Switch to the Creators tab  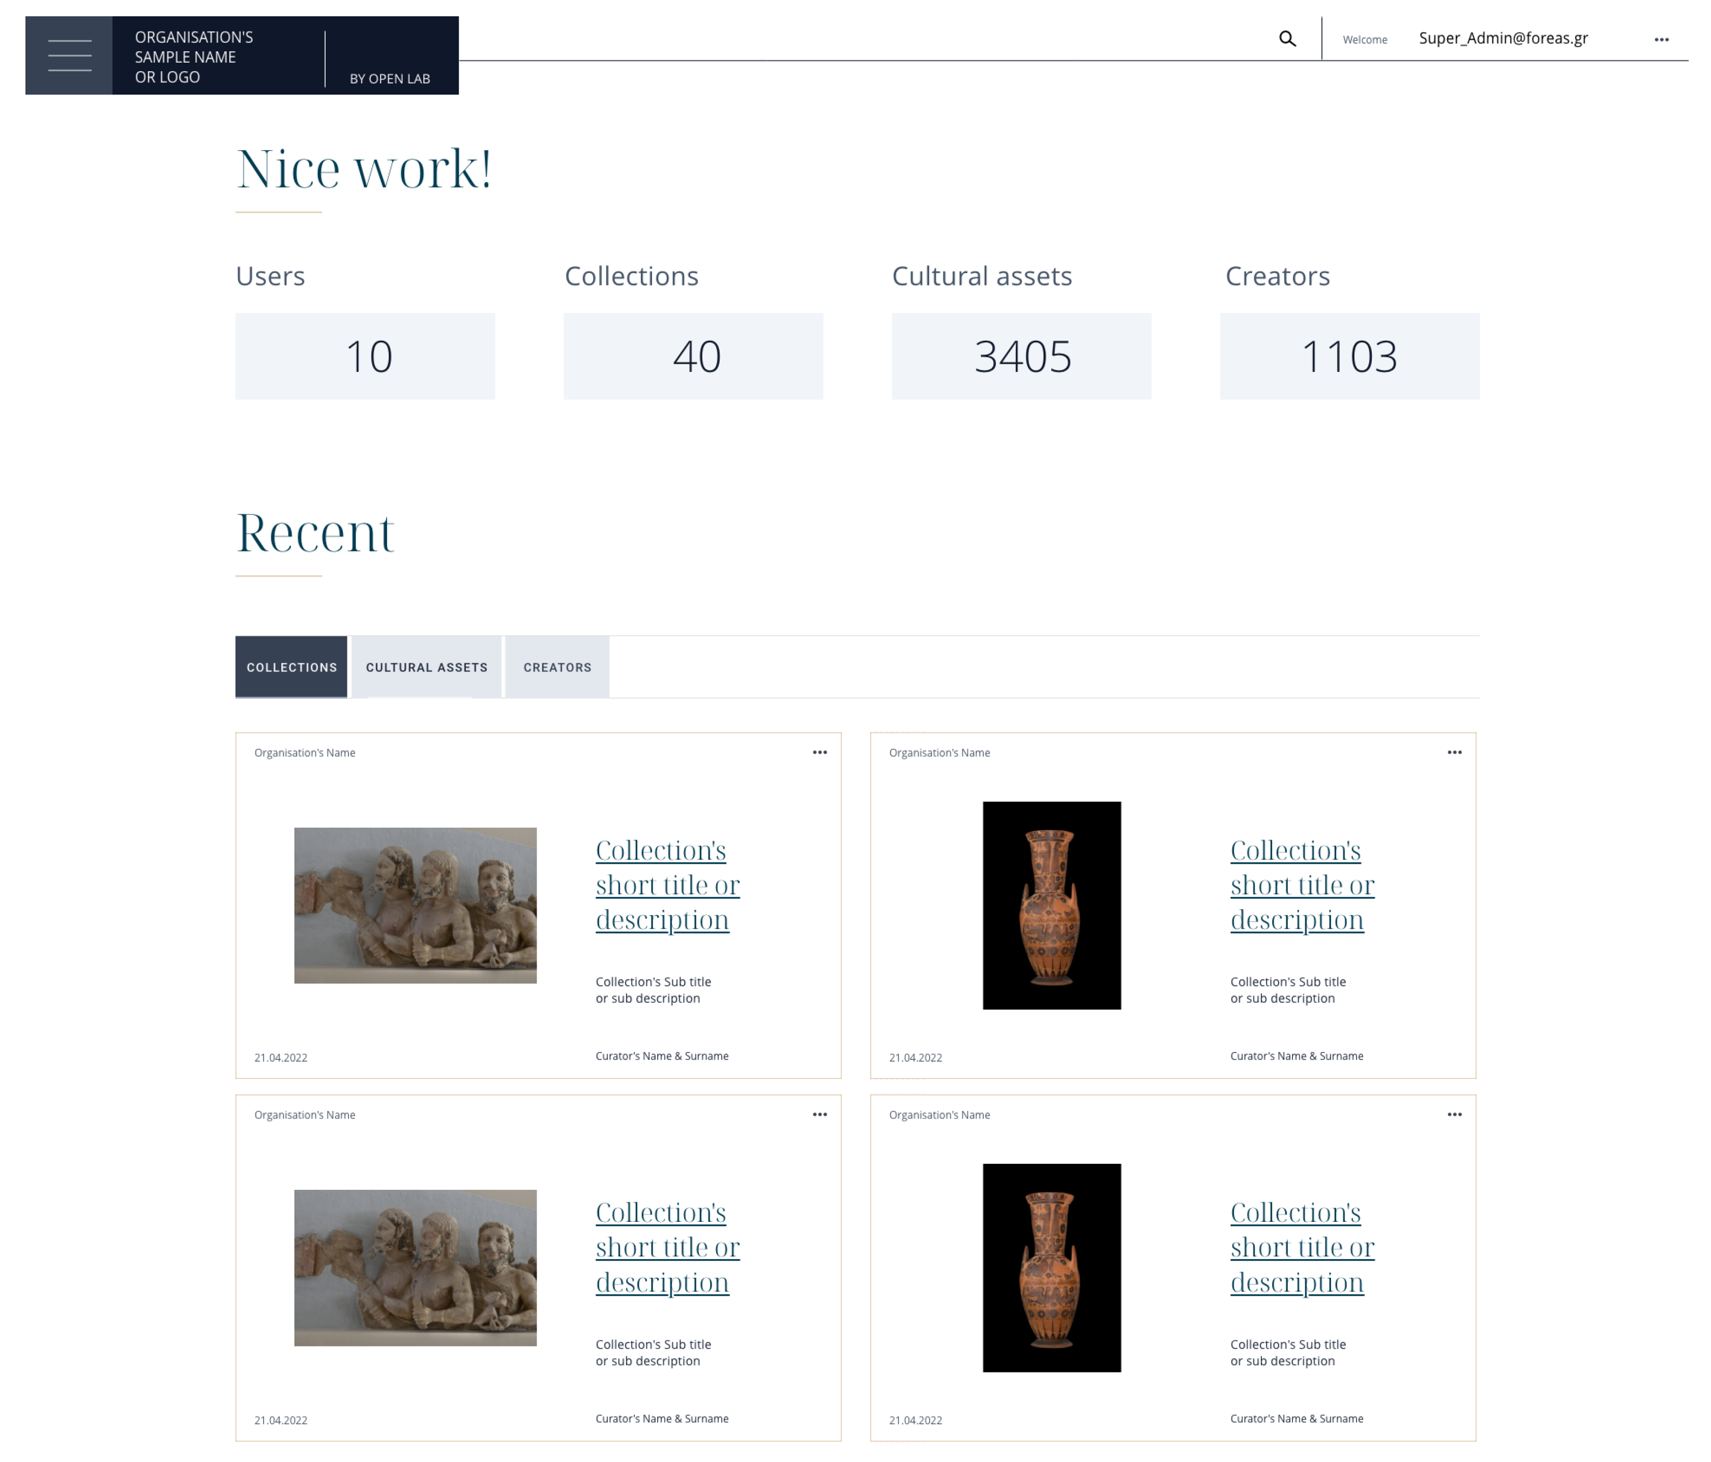click(x=556, y=666)
